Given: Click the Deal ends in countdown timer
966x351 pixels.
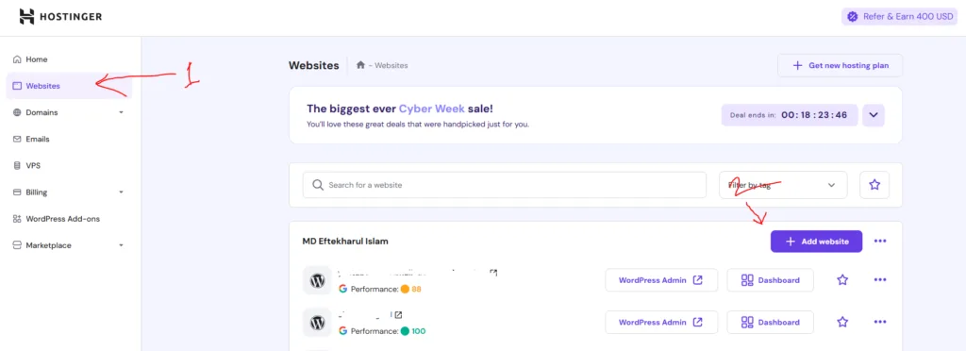Looking at the screenshot, I should (790, 115).
